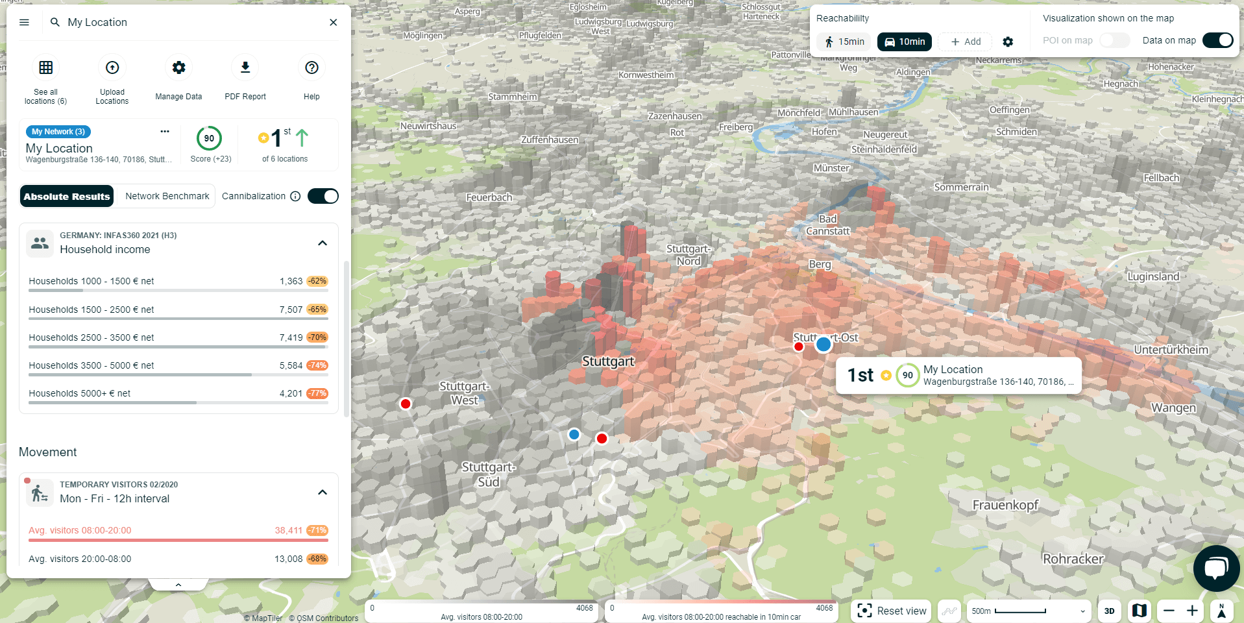
Task: Click Reset view button
Action: click(892, 611)
